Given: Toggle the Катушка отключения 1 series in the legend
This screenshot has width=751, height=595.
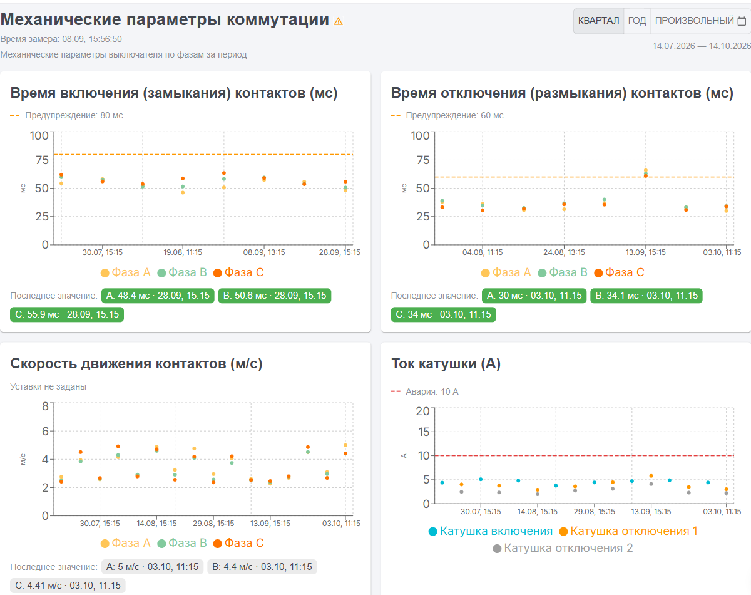Looking at the screenshot, I should [x=628, y=531].
